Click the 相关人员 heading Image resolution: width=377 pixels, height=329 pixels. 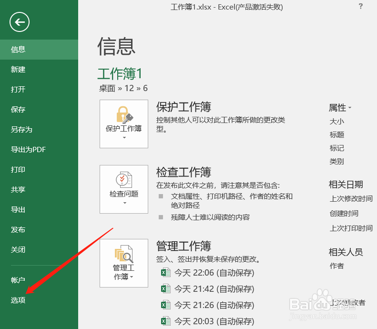[x=346, y=252]
